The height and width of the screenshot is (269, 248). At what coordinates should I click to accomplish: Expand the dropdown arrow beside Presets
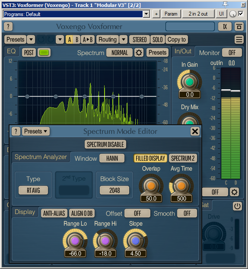point(31,39)
